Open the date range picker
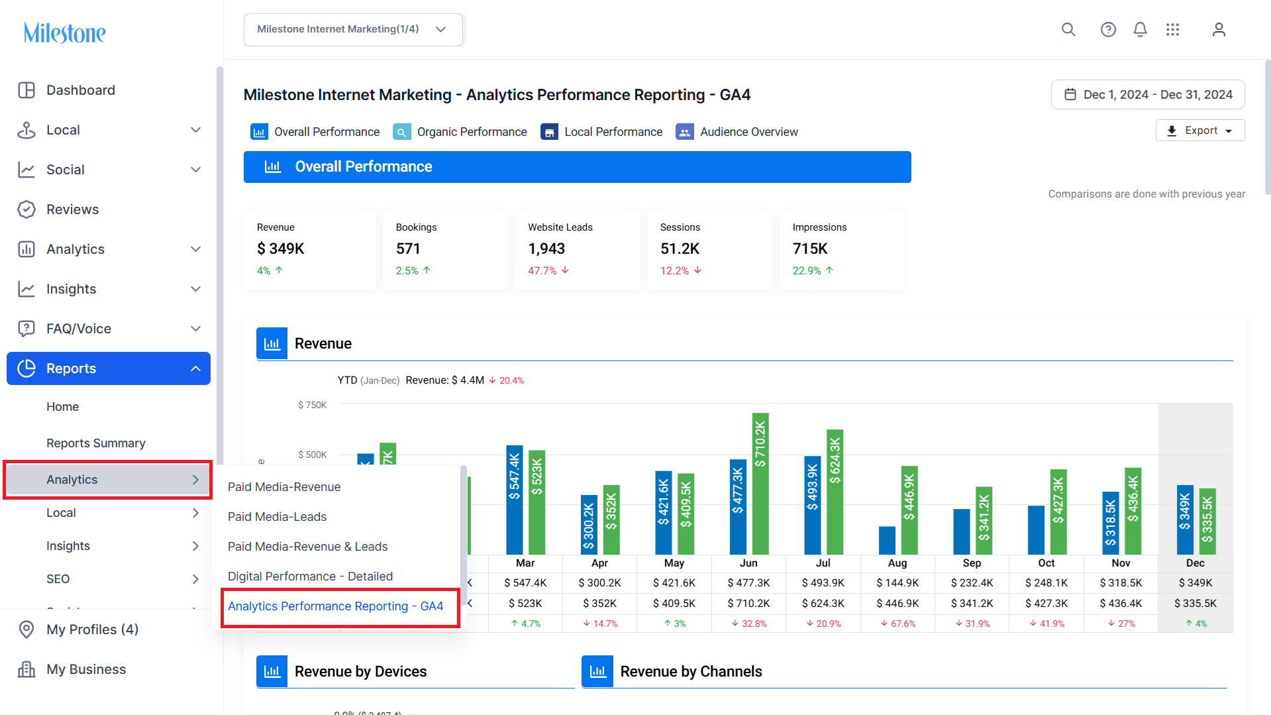Viewport: 1271px width, 715px height. (1148, 95)
